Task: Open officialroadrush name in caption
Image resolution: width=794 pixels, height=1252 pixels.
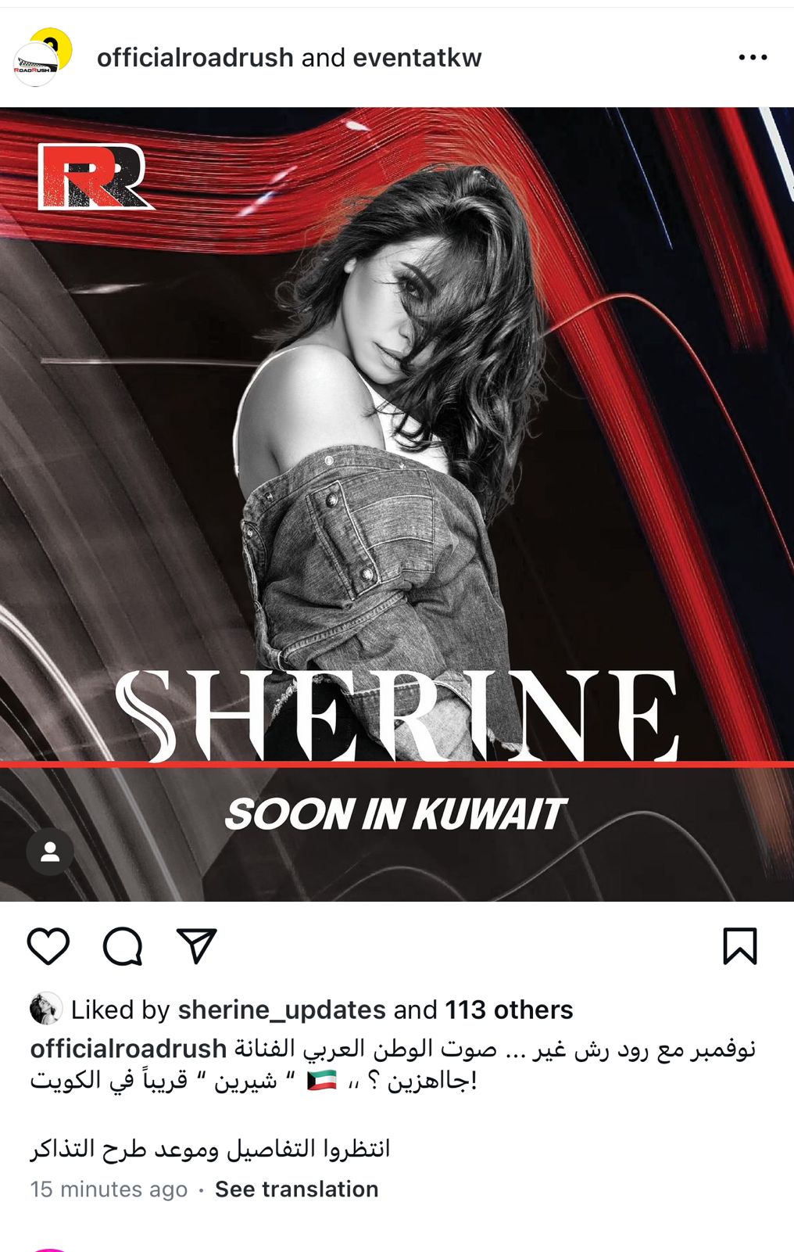Action: (129, 1049)
